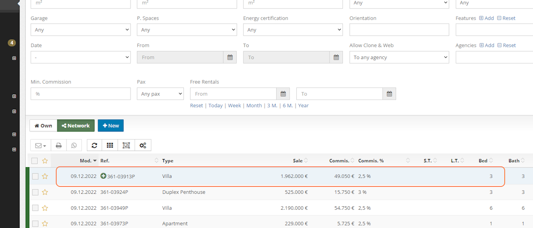Expand the Energy certification dropdown

coord(293,30)
